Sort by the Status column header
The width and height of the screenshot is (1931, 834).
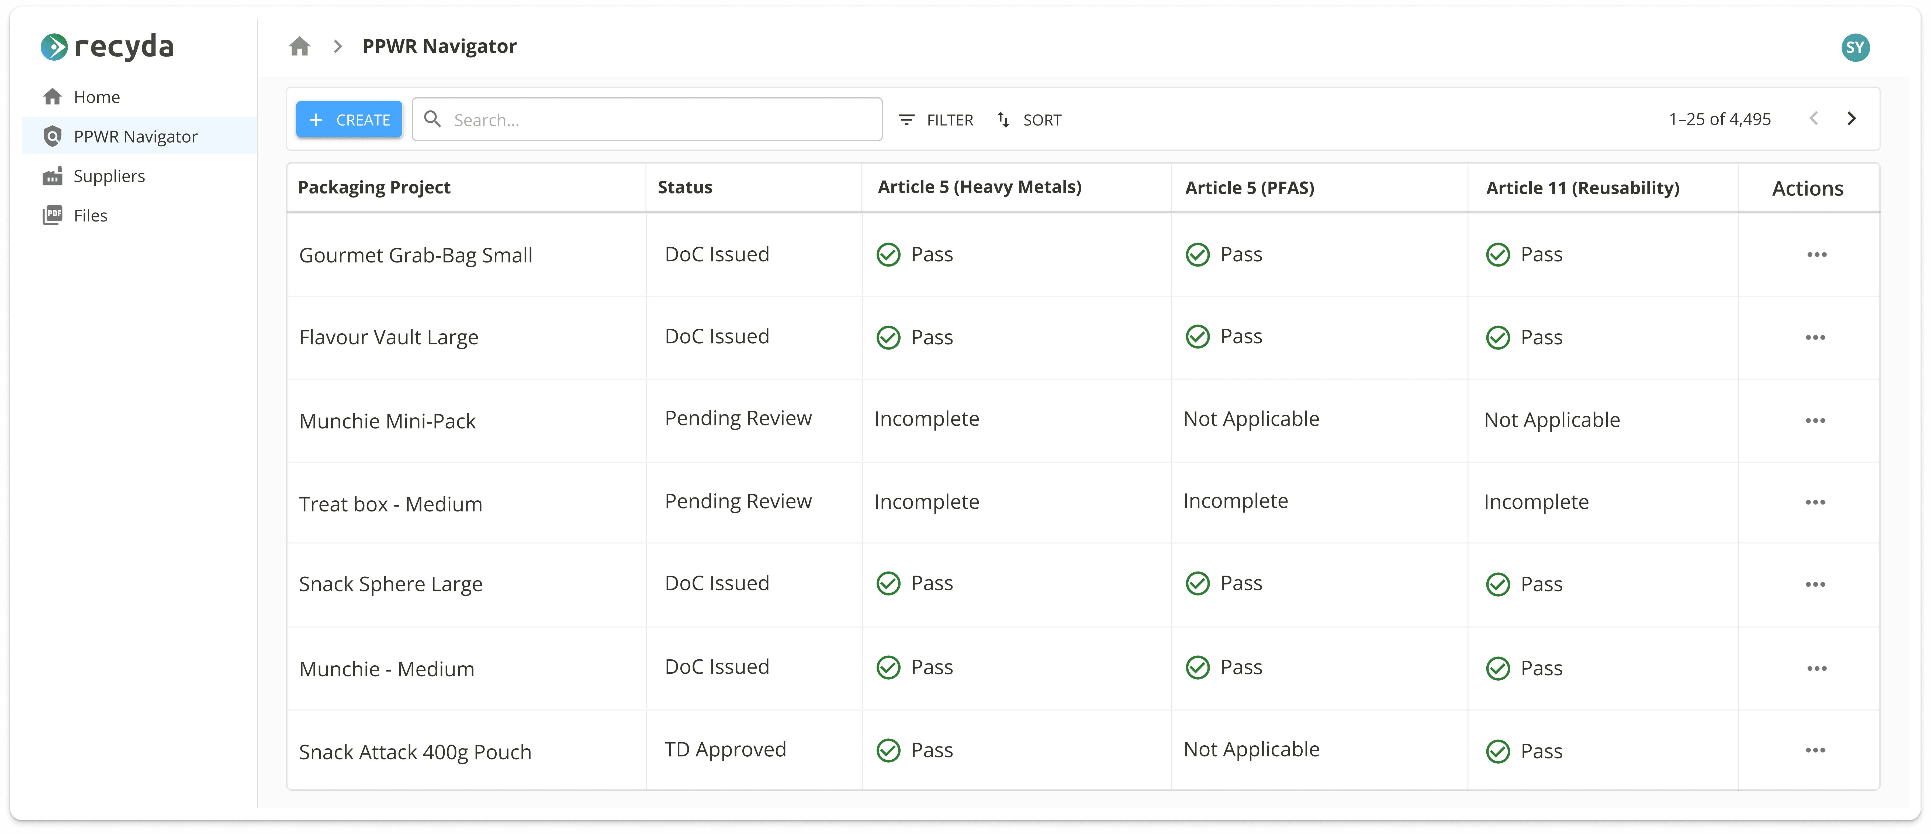coord(685,187)
